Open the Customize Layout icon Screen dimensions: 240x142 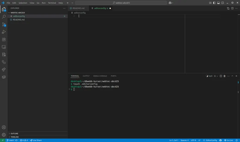tap(210, 3)
